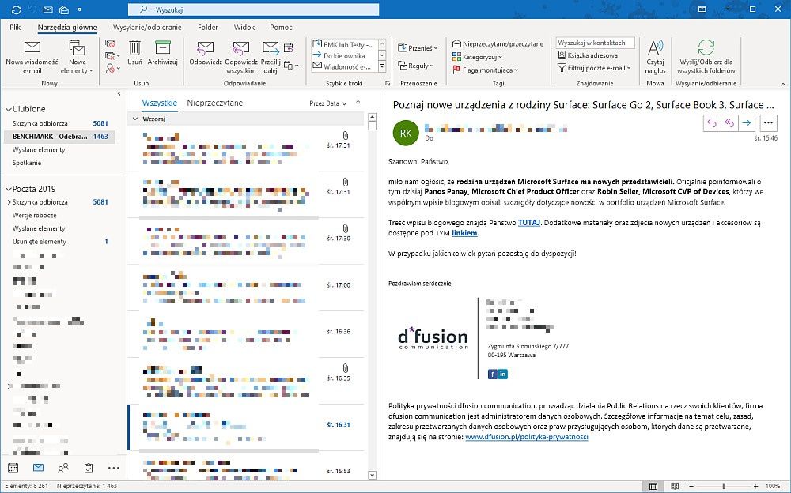791x493 pixels.
Task: Open www.dfusion.pl/polityka-prywatnosci link
Action: pyautogui.click(x=527, y=437)
